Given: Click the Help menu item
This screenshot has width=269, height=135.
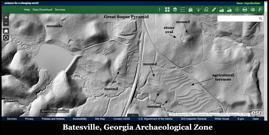Looking at the screenshot, I should point(27,10).
